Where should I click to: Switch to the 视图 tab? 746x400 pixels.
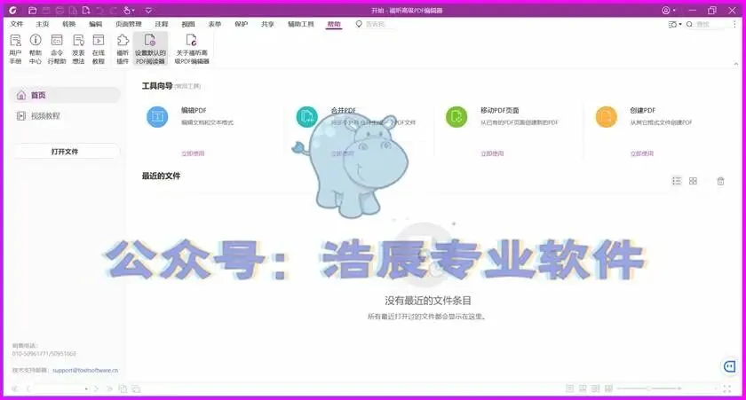point(188,24)
